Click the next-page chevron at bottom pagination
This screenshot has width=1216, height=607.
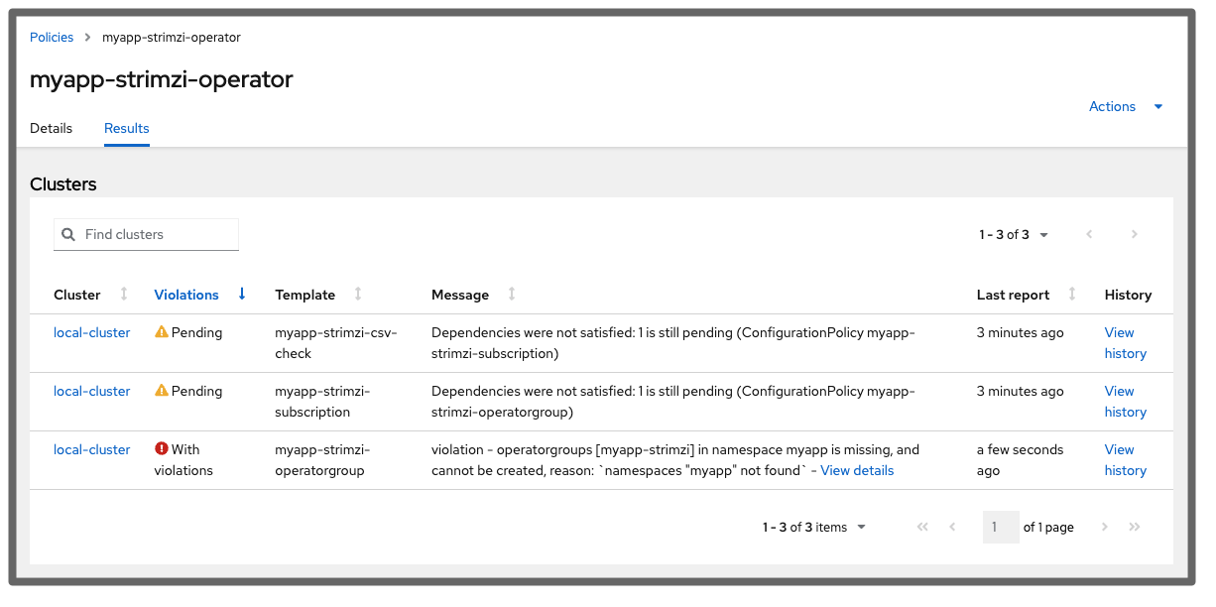(1104, 527)
